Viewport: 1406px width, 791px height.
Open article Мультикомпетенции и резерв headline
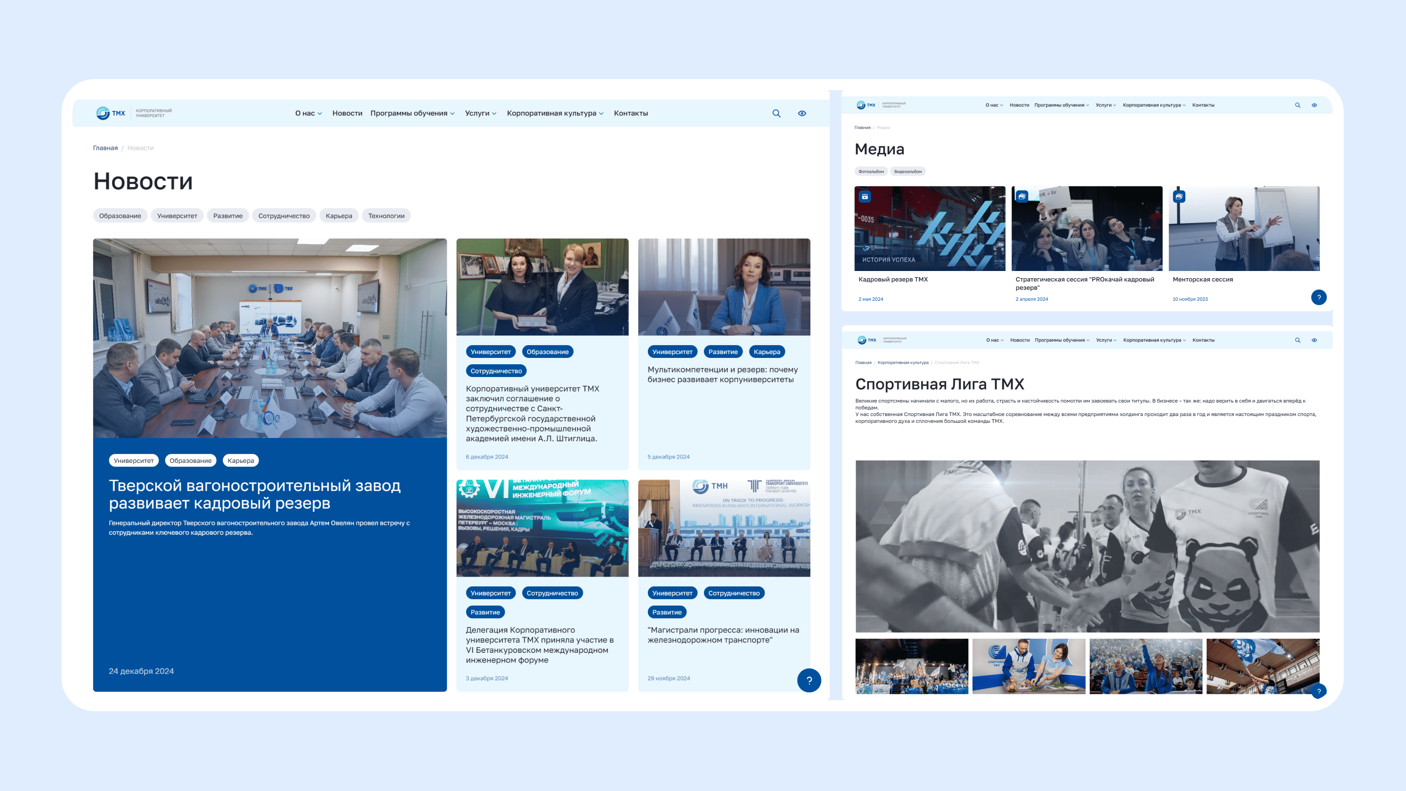coord(723,375)
